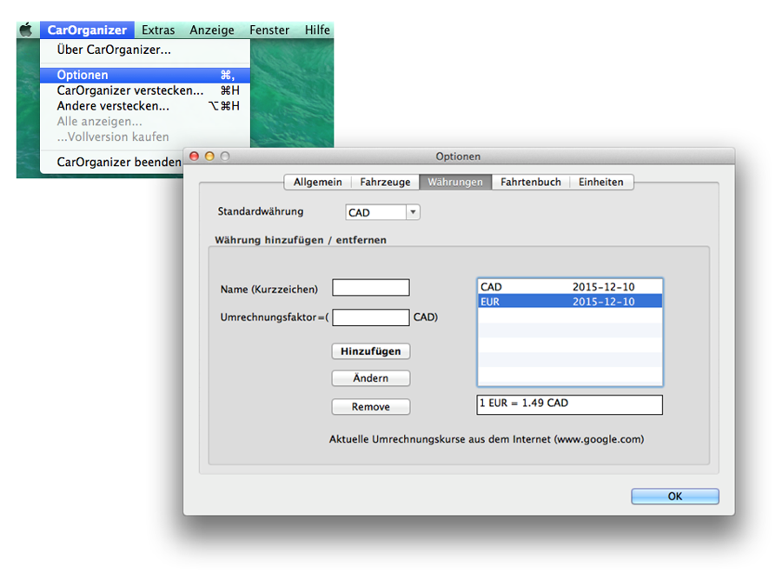Click the Währungen tab

tap(455, 182)
